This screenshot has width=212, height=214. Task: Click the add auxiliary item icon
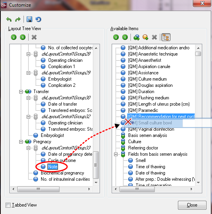(145, 37)
